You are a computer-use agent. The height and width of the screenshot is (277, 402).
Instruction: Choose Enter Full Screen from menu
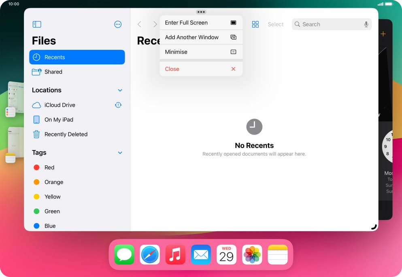click(x=201, y=23)
